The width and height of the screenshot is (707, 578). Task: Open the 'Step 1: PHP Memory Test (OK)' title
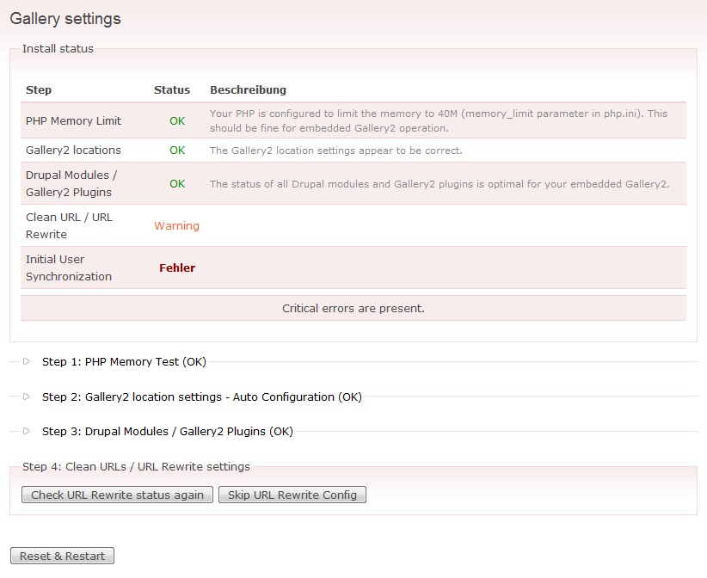tap(124, 362)
